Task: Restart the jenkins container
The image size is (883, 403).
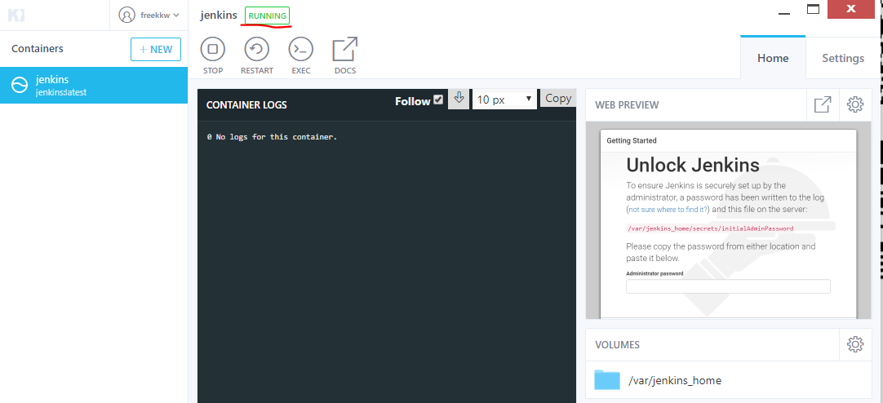Action: [x=257, y=50]
